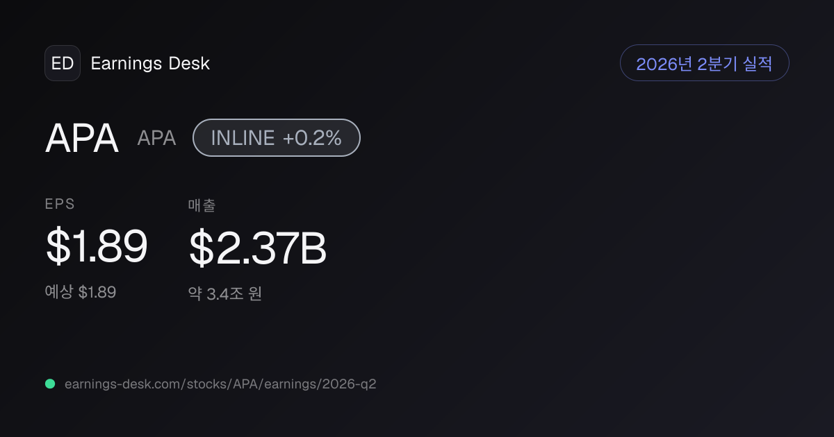Click the EPS label
Viewport: 834px width, 437px height.
60,204
